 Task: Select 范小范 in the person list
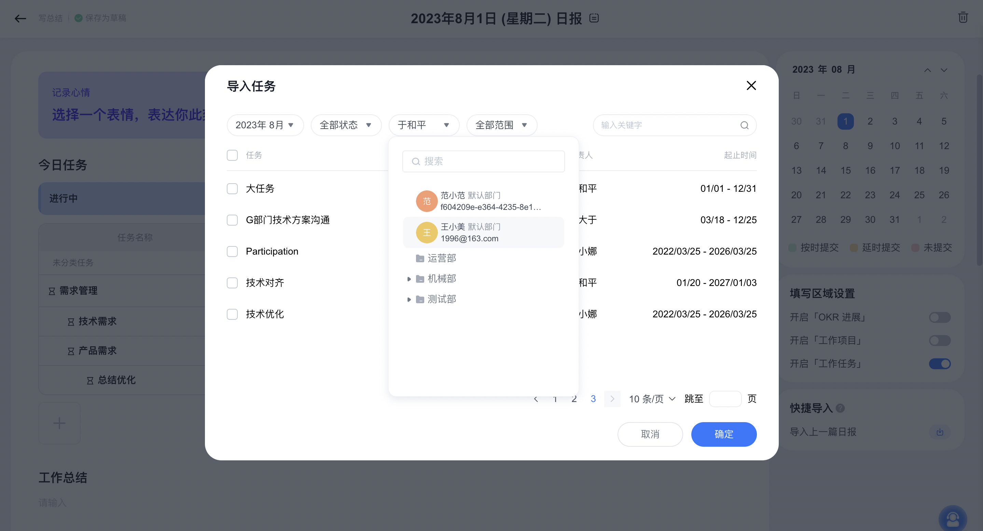point(484,201)
